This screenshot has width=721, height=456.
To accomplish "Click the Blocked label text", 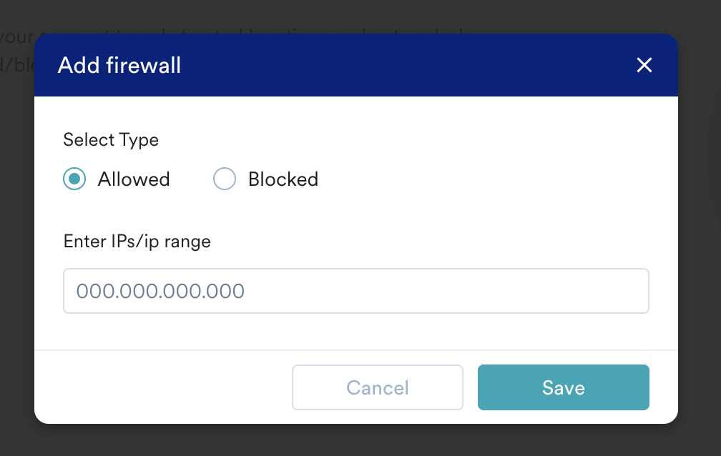I will click(x=283, y=179).
